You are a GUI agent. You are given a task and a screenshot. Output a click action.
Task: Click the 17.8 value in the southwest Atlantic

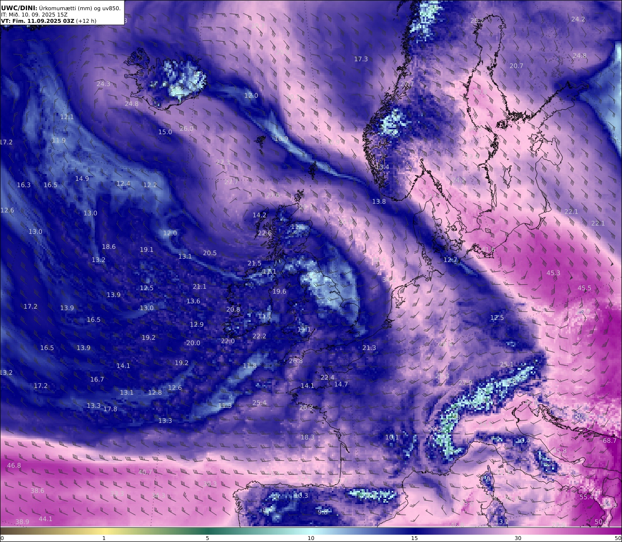point(110,409)
